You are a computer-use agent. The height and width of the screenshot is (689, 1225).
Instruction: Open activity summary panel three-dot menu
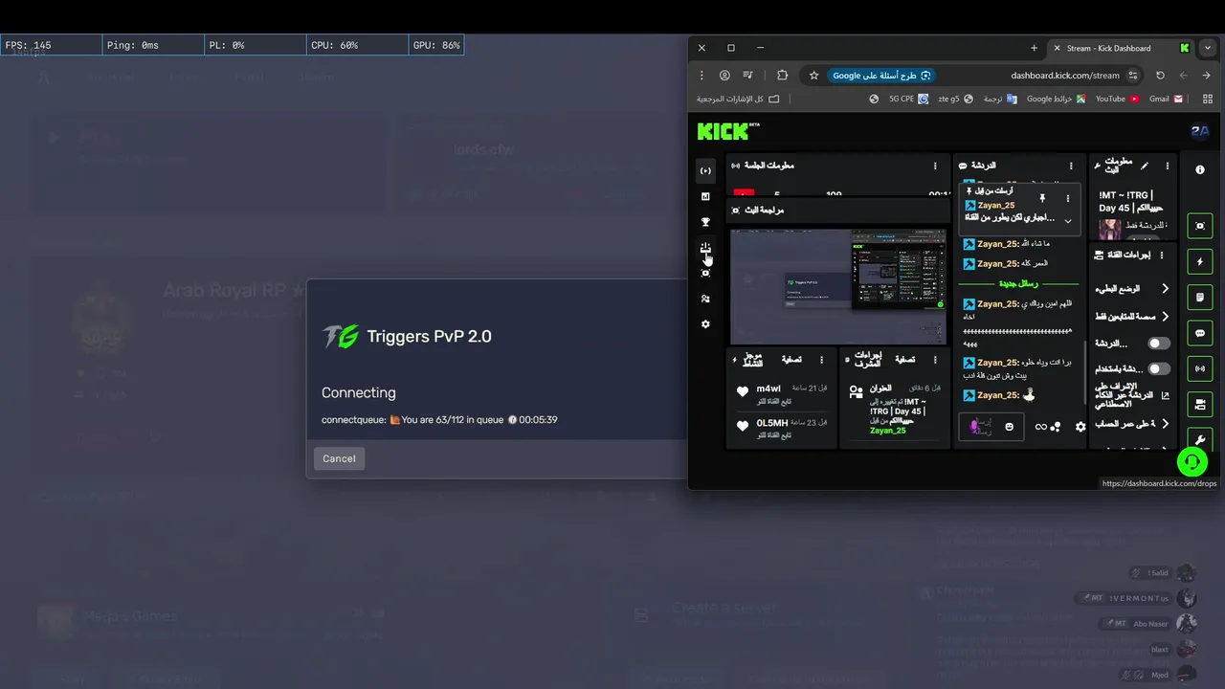[821, 360]
